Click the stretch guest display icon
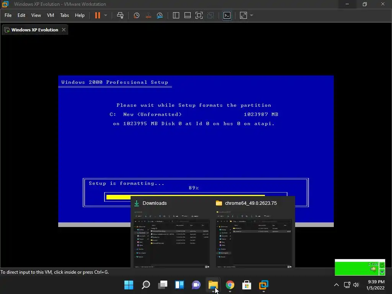 [243, 15]
